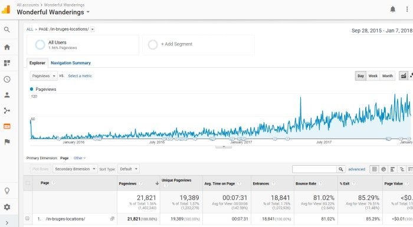
Task: Open Real-Time reports clock icon
Action: (x=7, y=79)
